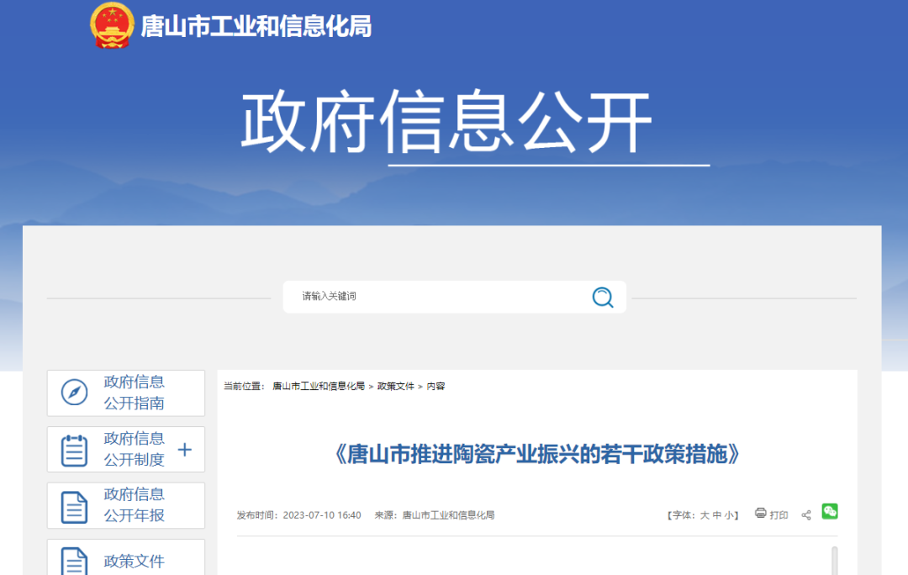This screenshot has height=575, width=908.
Task: Click the compass icon for 政府信息公开指南
Action: click(74, 393)
